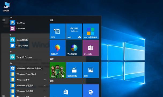Click the Windows PowerShell folder icon

(13, 74)
